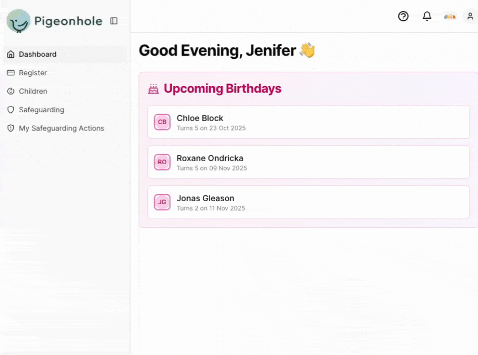Click the Dashboard home icon
Screen dimensions: 478x355
point(11,54)
